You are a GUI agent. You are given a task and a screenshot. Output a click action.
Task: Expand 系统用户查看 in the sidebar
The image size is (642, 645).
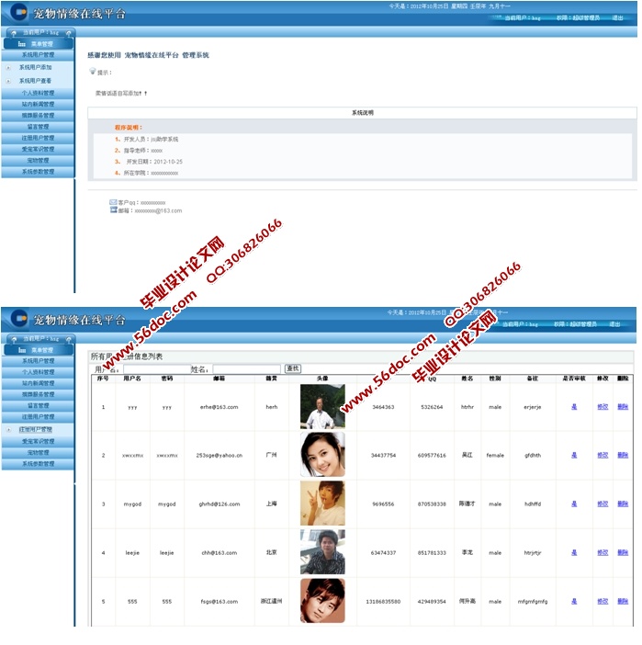coord(36,81)
